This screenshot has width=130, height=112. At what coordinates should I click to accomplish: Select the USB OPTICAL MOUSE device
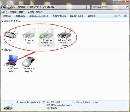pyautogui.click(x=29, y=64)
